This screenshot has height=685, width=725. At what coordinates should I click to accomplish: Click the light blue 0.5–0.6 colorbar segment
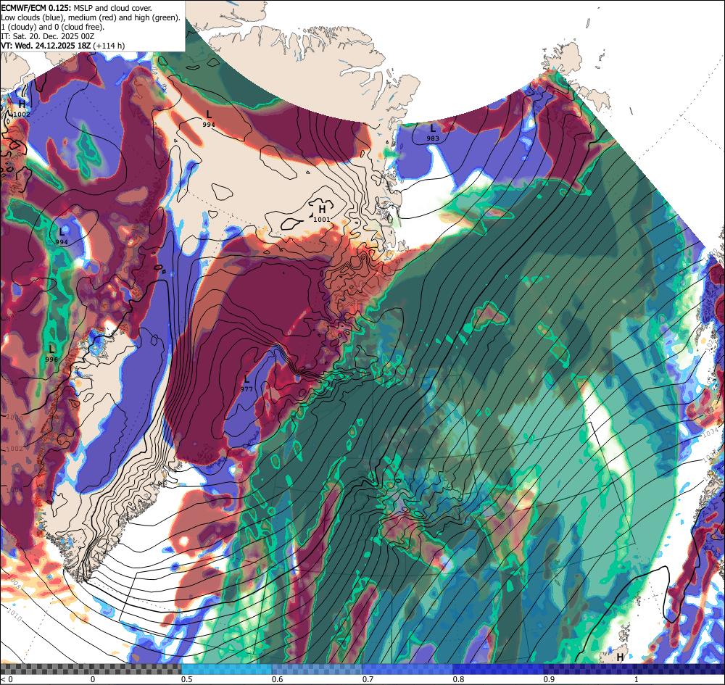pyautogui.click(x=226, y=669)
